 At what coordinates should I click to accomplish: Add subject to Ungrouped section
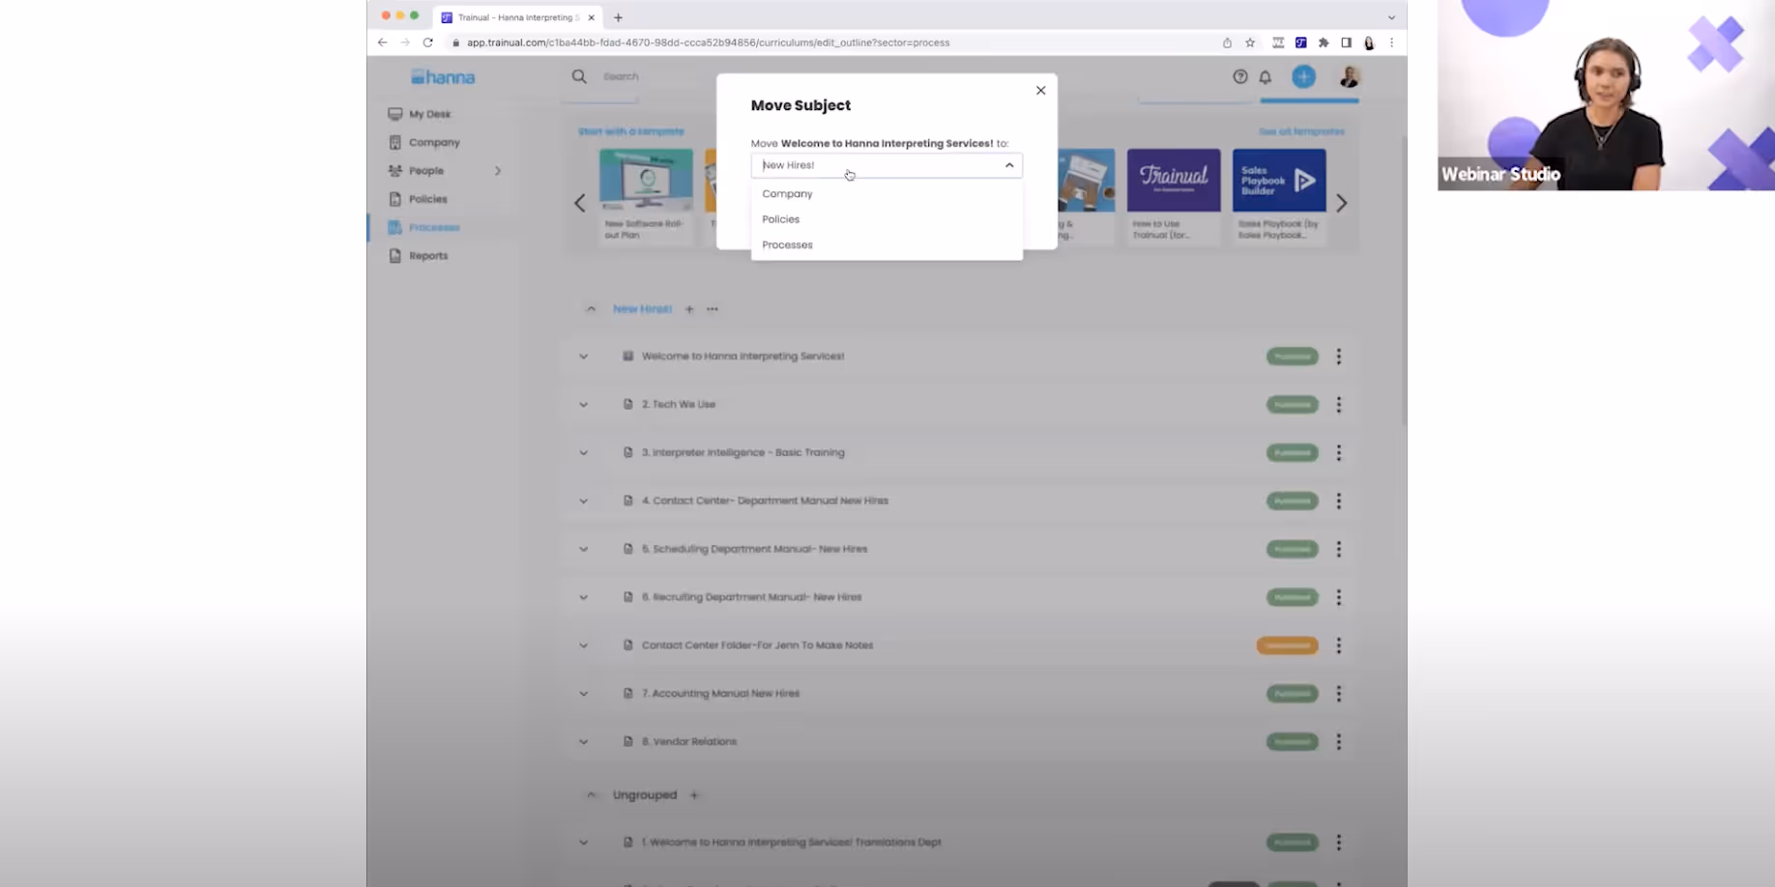click(x=694, y=795)
